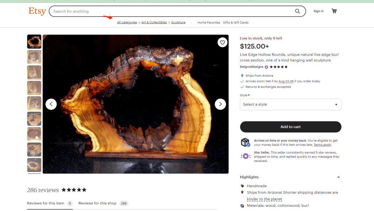Image resolution: width=374 pixels, height=211 pixels.
Task: Go to the Art & Collectibles category
Action: tap(154, 22)
